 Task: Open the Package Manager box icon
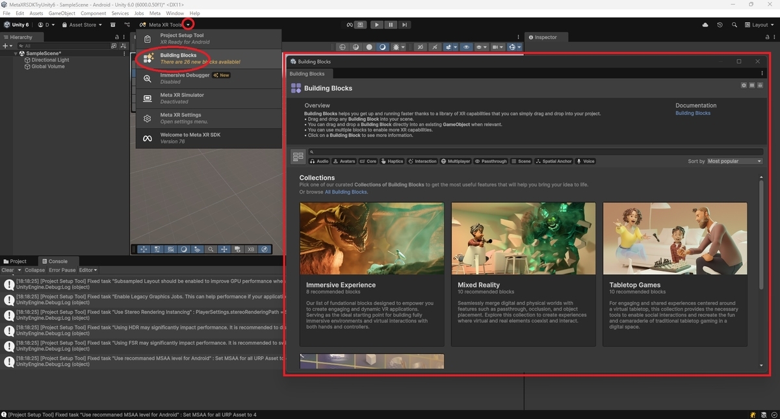(x=113, y=25)
